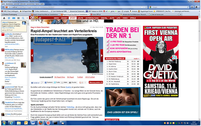Viewport: 201px width, 126px height.
Task: Open the sidebar messages envelope icon
Action: 14,18
